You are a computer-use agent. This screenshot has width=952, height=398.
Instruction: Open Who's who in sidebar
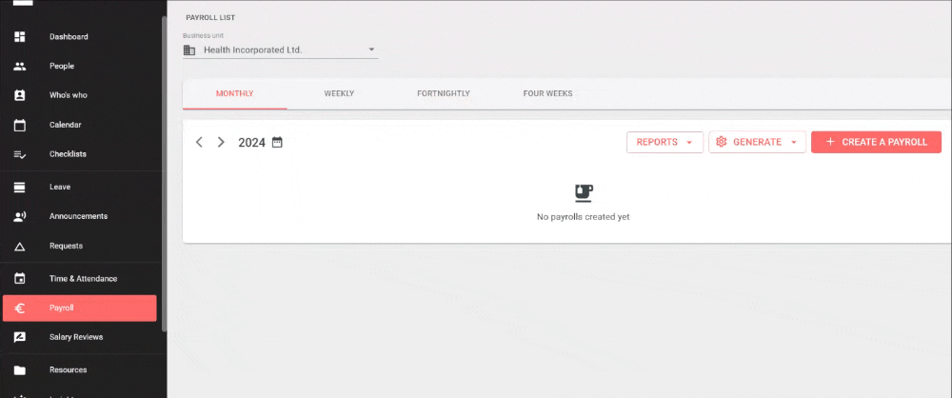(x=80, y=95)
